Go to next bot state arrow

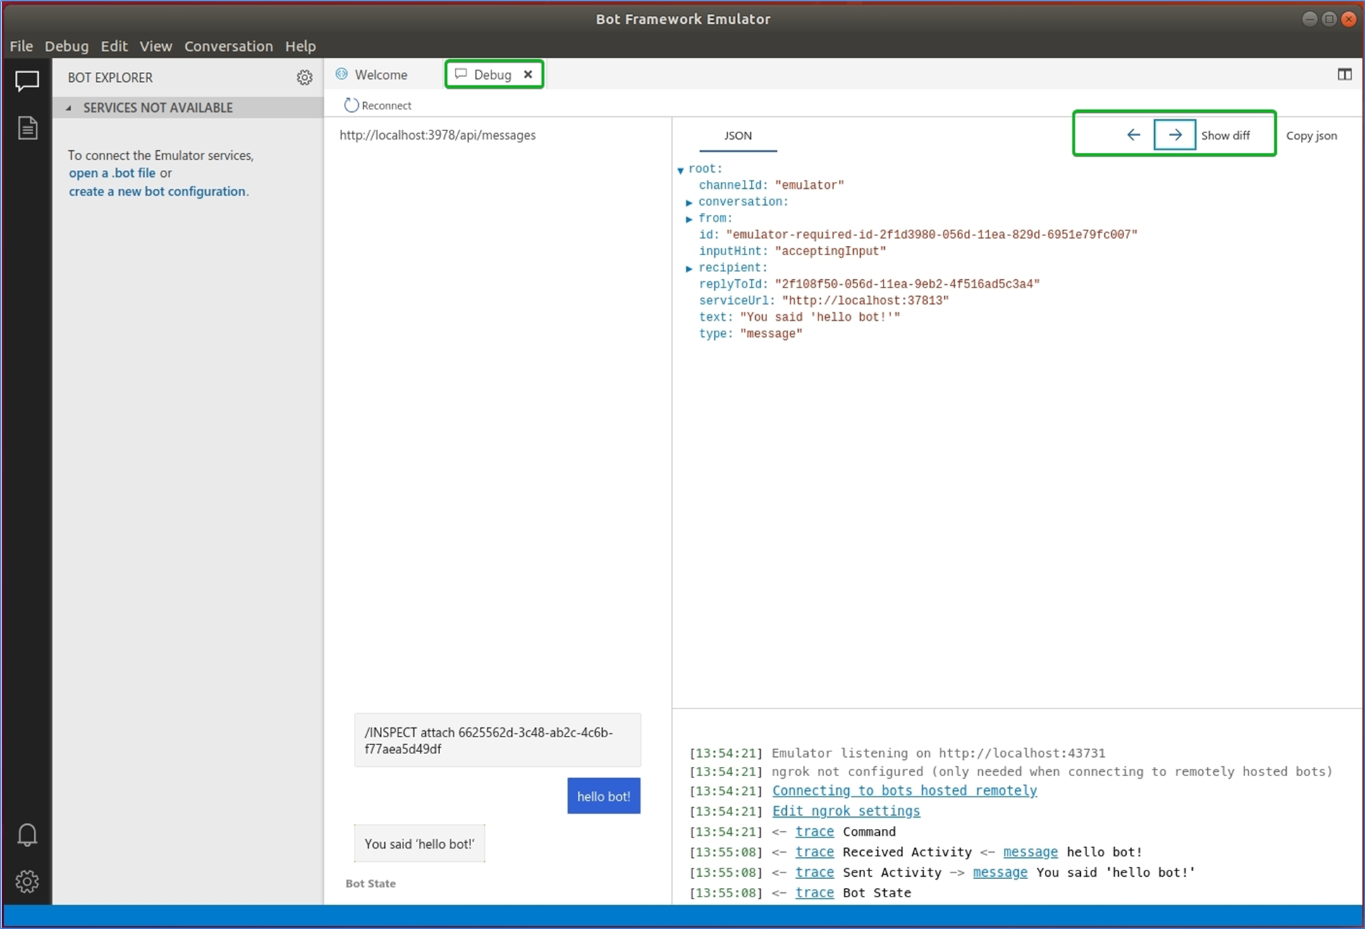1175,135
